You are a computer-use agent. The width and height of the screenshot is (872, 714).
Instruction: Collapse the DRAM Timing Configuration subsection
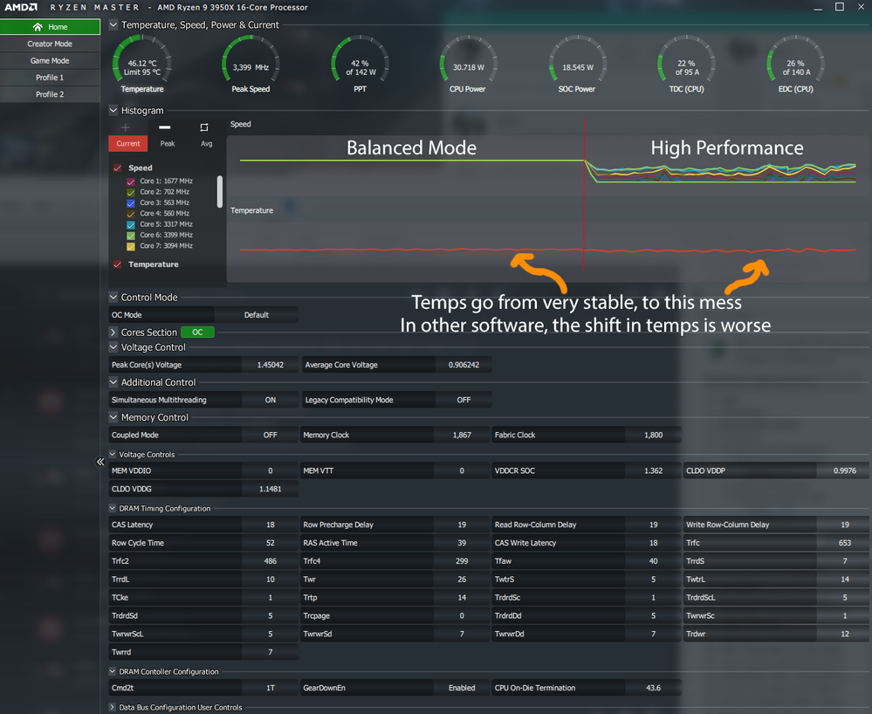coord(113,508)
